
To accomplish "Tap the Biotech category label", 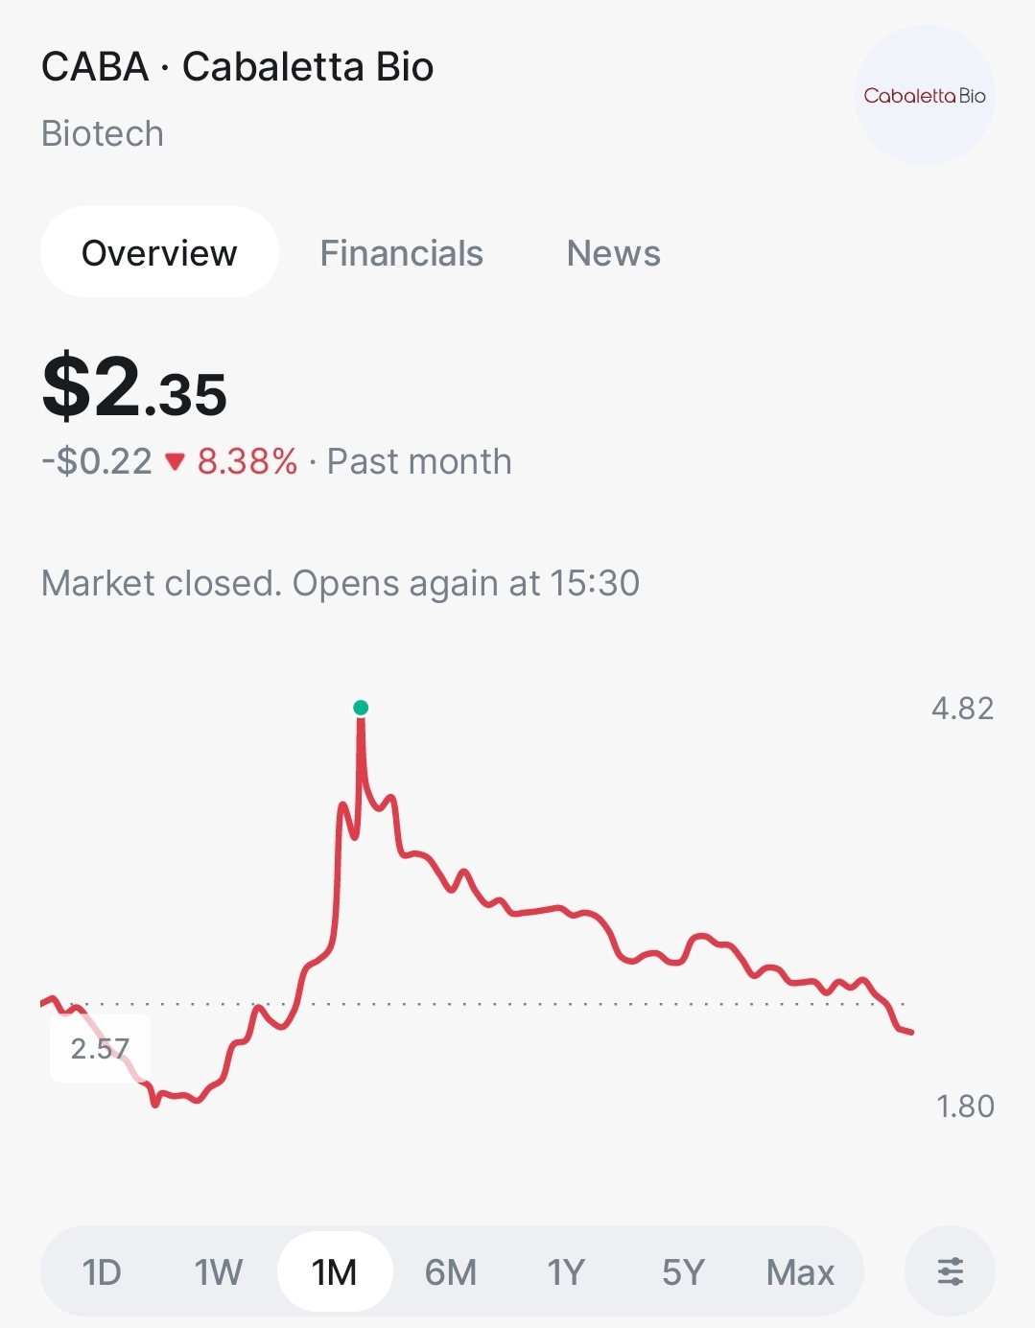I will coord(103,133).
